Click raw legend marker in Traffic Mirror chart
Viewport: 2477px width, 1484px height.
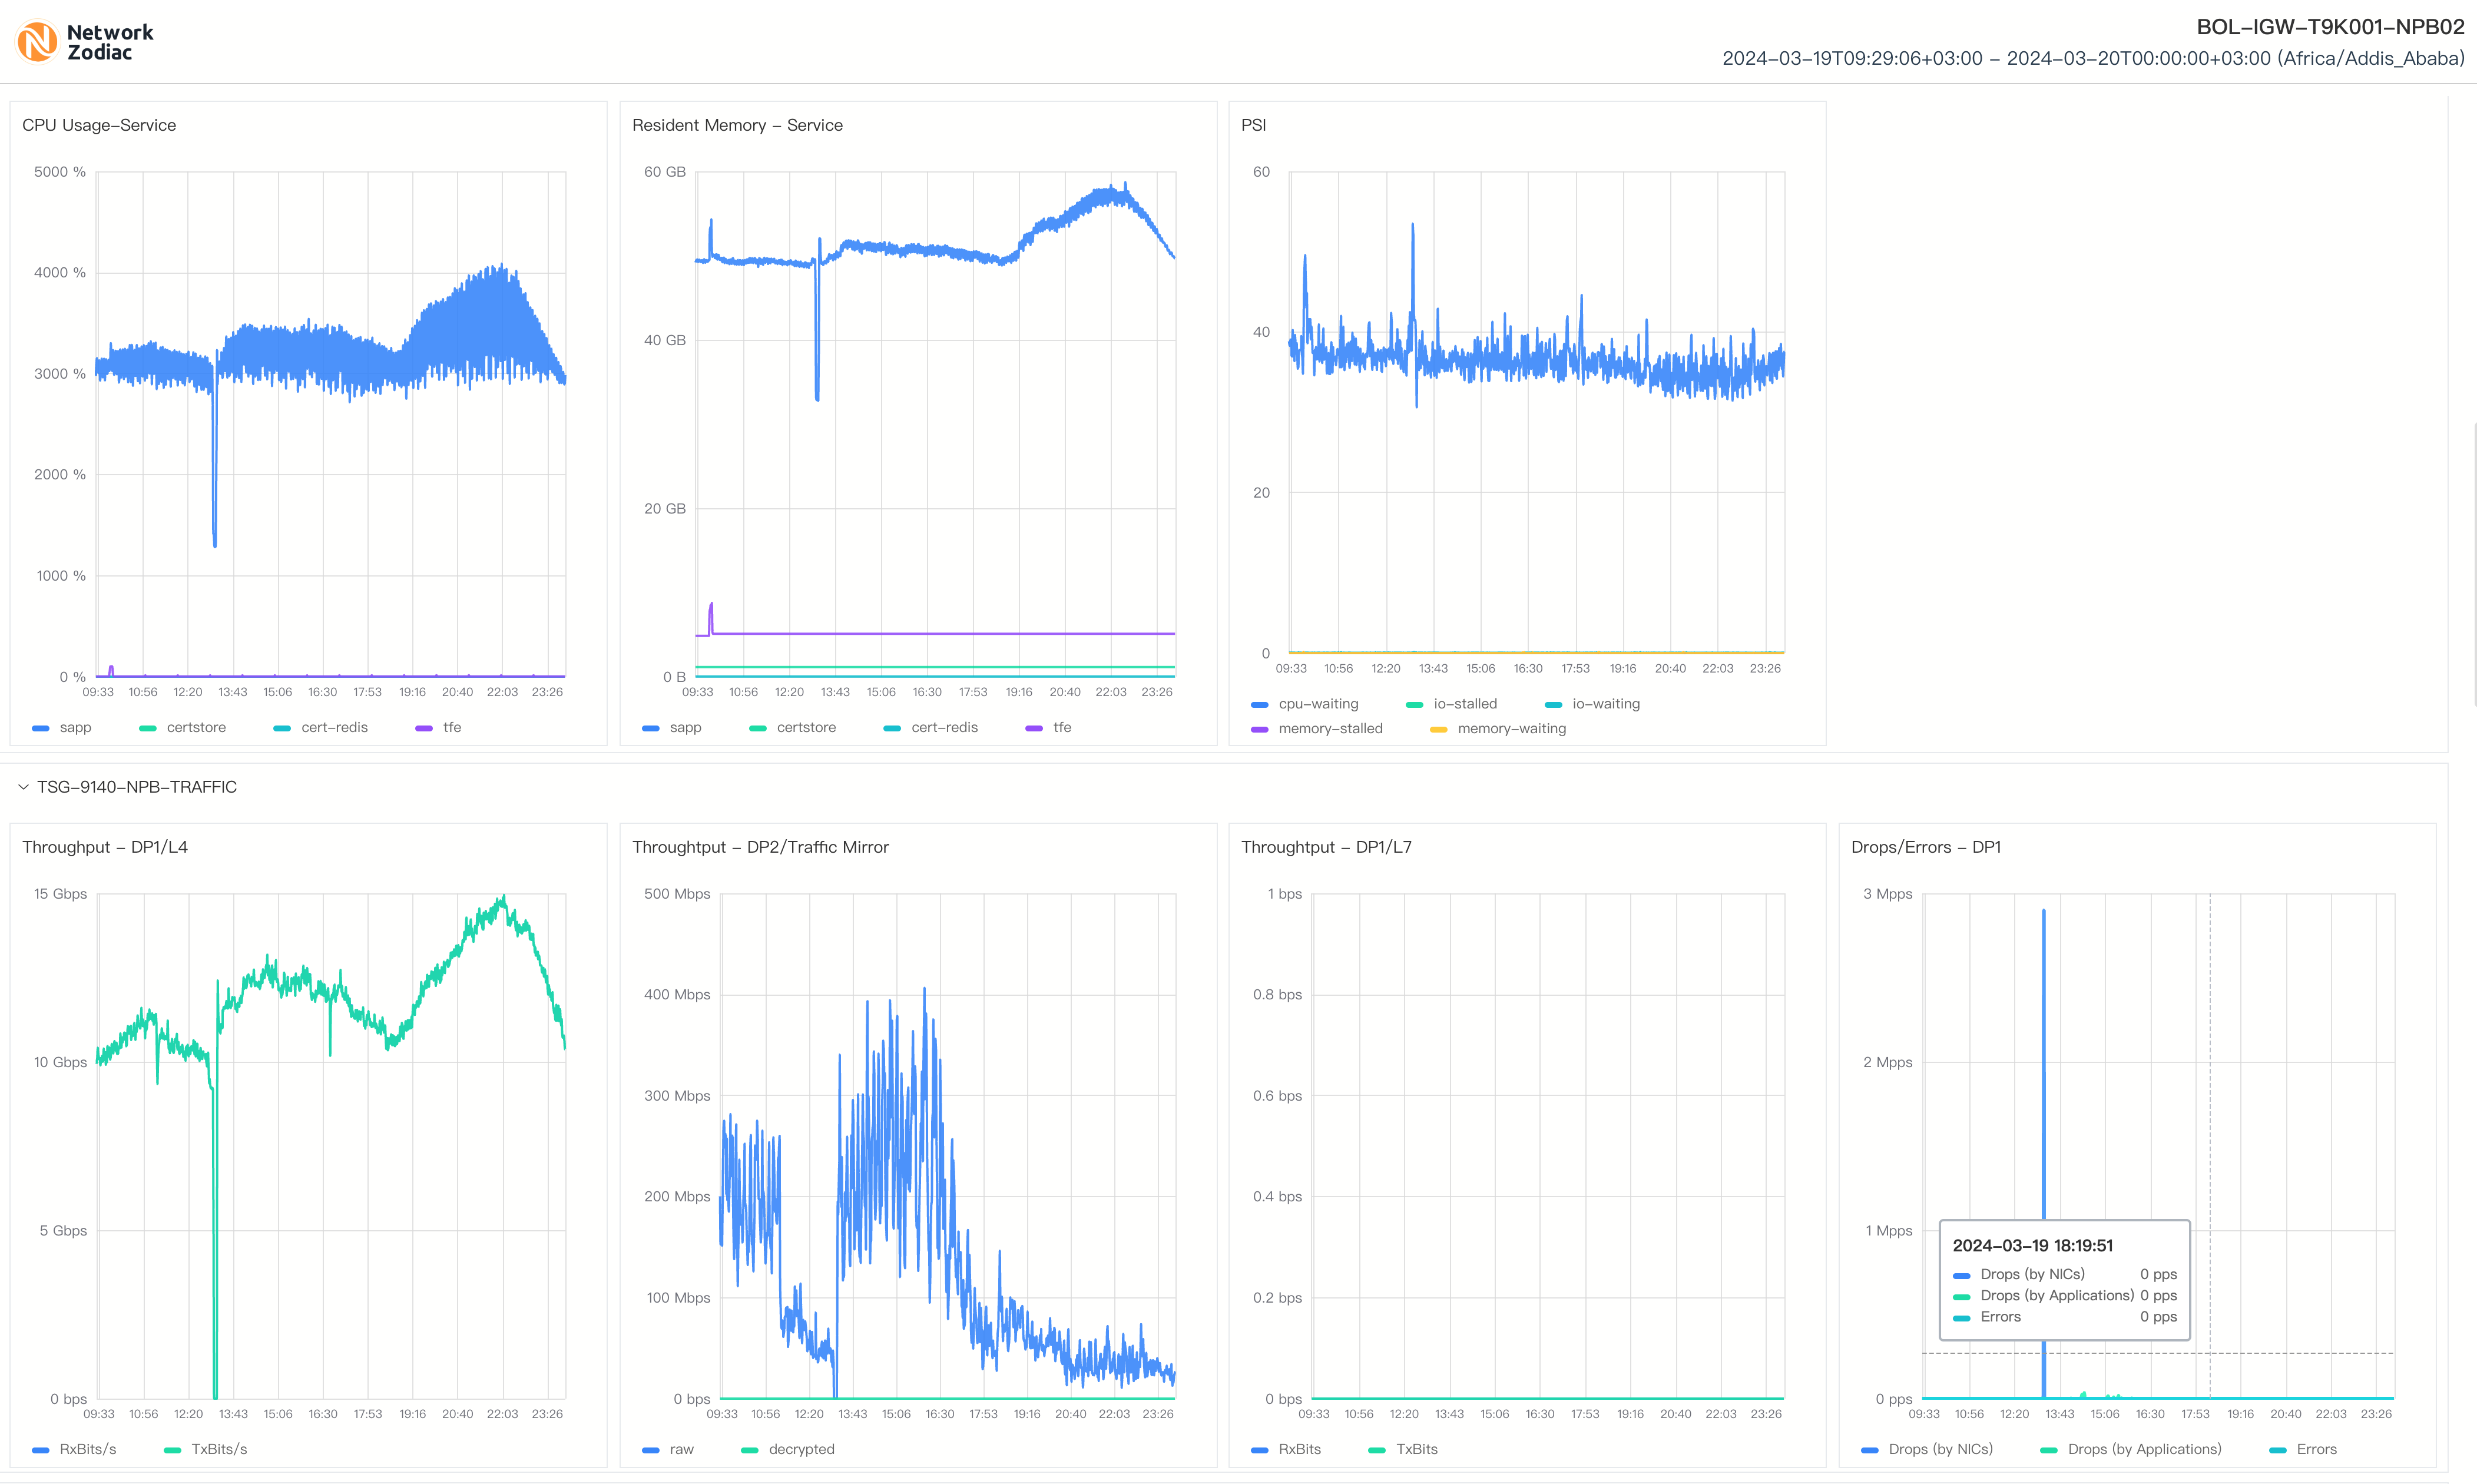click(651, 1450)
